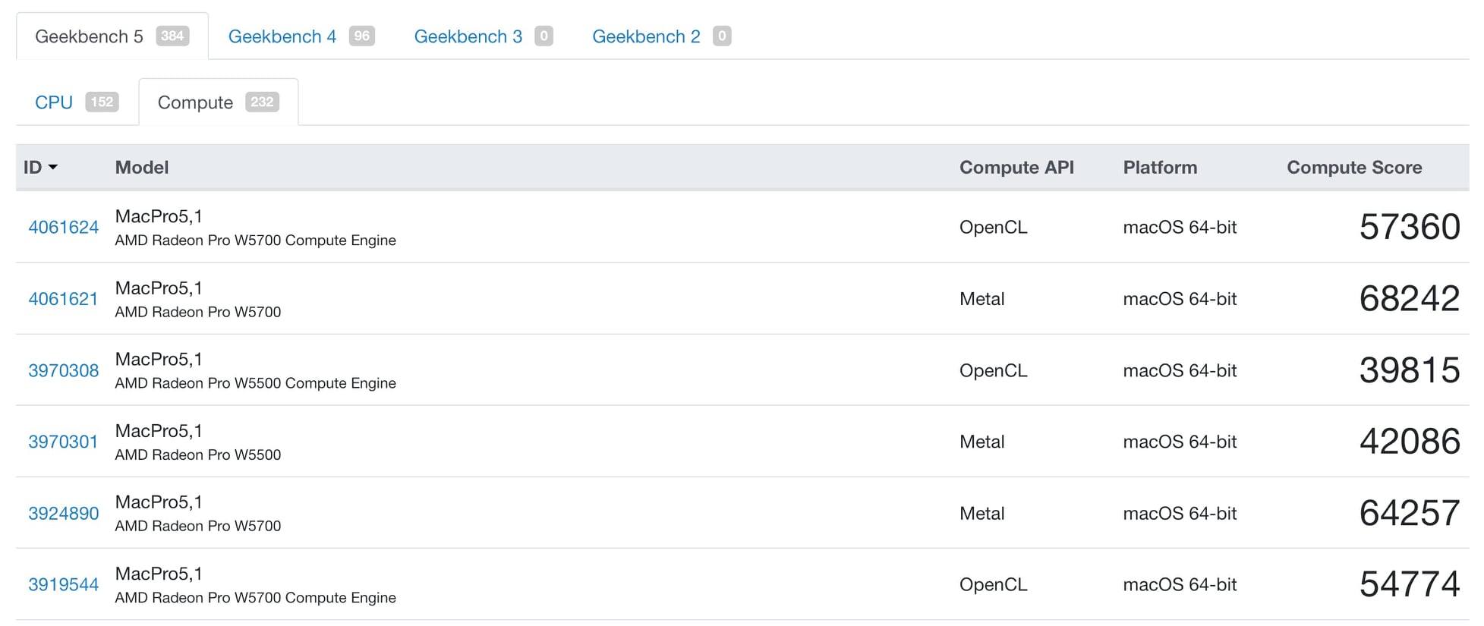Click the Compute Score column header
Screen dimensions: 1484x626
[x=1354, y=168]
